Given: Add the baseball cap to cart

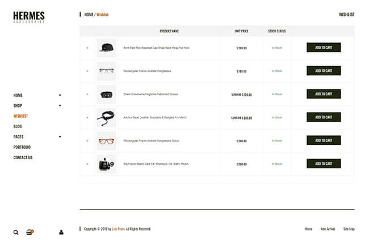Looking at the screenshot, I should [324, 48].
